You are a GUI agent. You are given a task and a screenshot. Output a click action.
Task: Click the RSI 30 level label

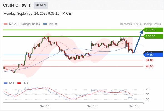(148, 99)
